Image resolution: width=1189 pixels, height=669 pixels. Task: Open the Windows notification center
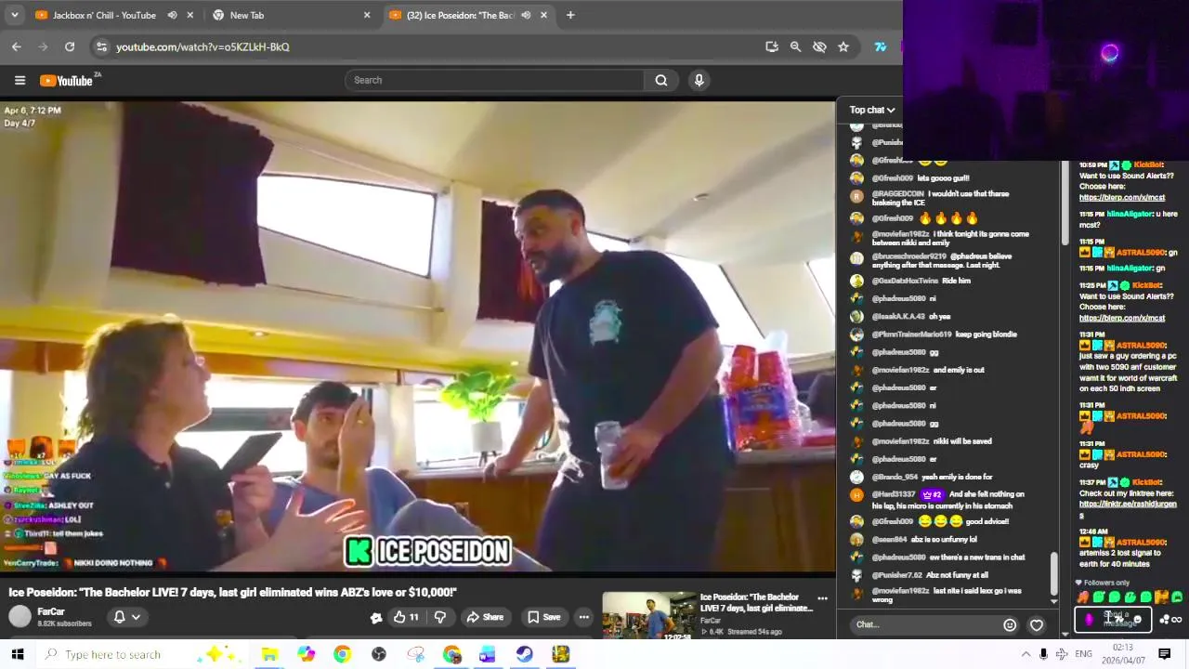[1164, 654]
